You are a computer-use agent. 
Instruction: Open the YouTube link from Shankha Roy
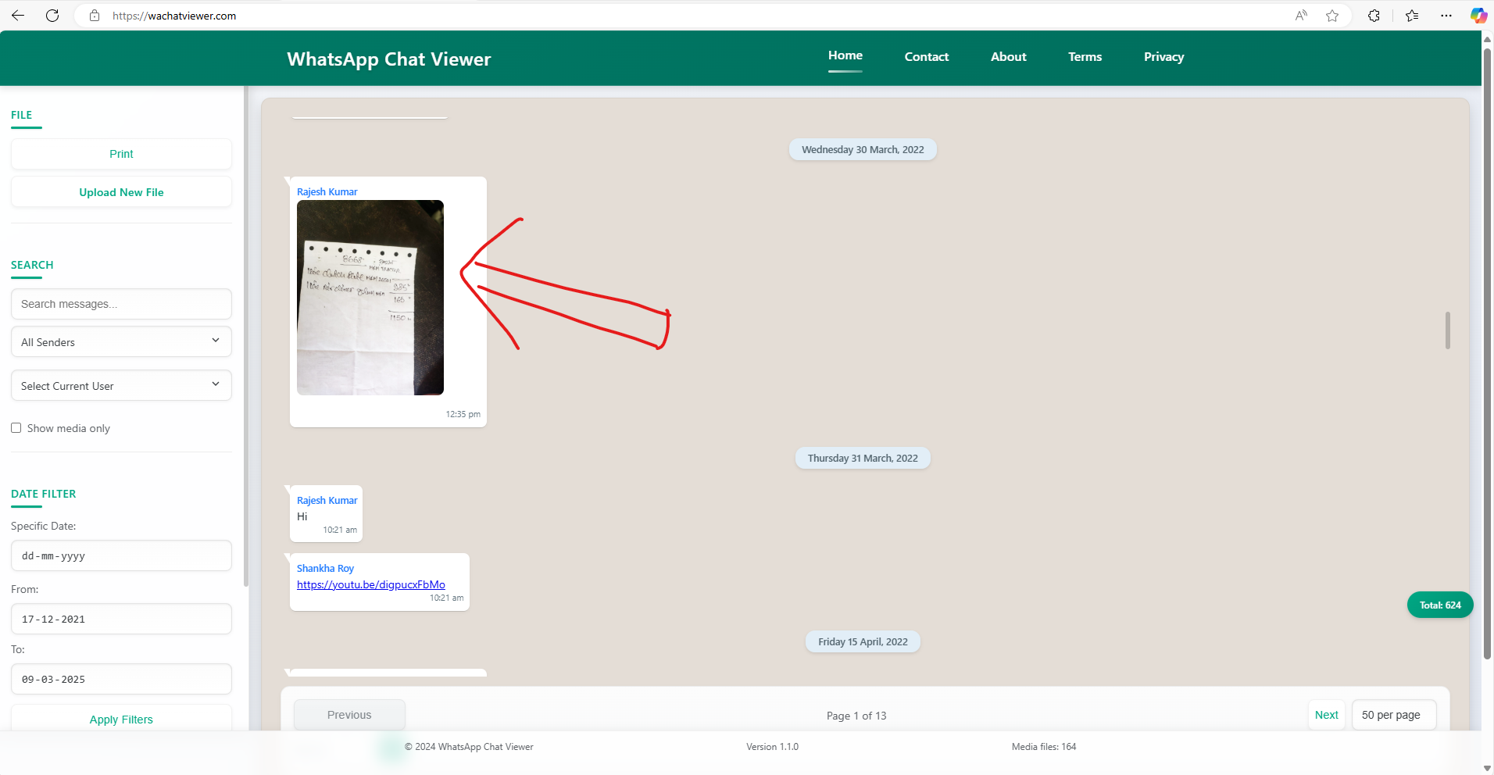370,584
